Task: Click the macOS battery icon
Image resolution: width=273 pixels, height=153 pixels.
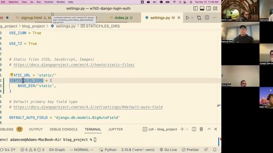Action: (168, 2)
